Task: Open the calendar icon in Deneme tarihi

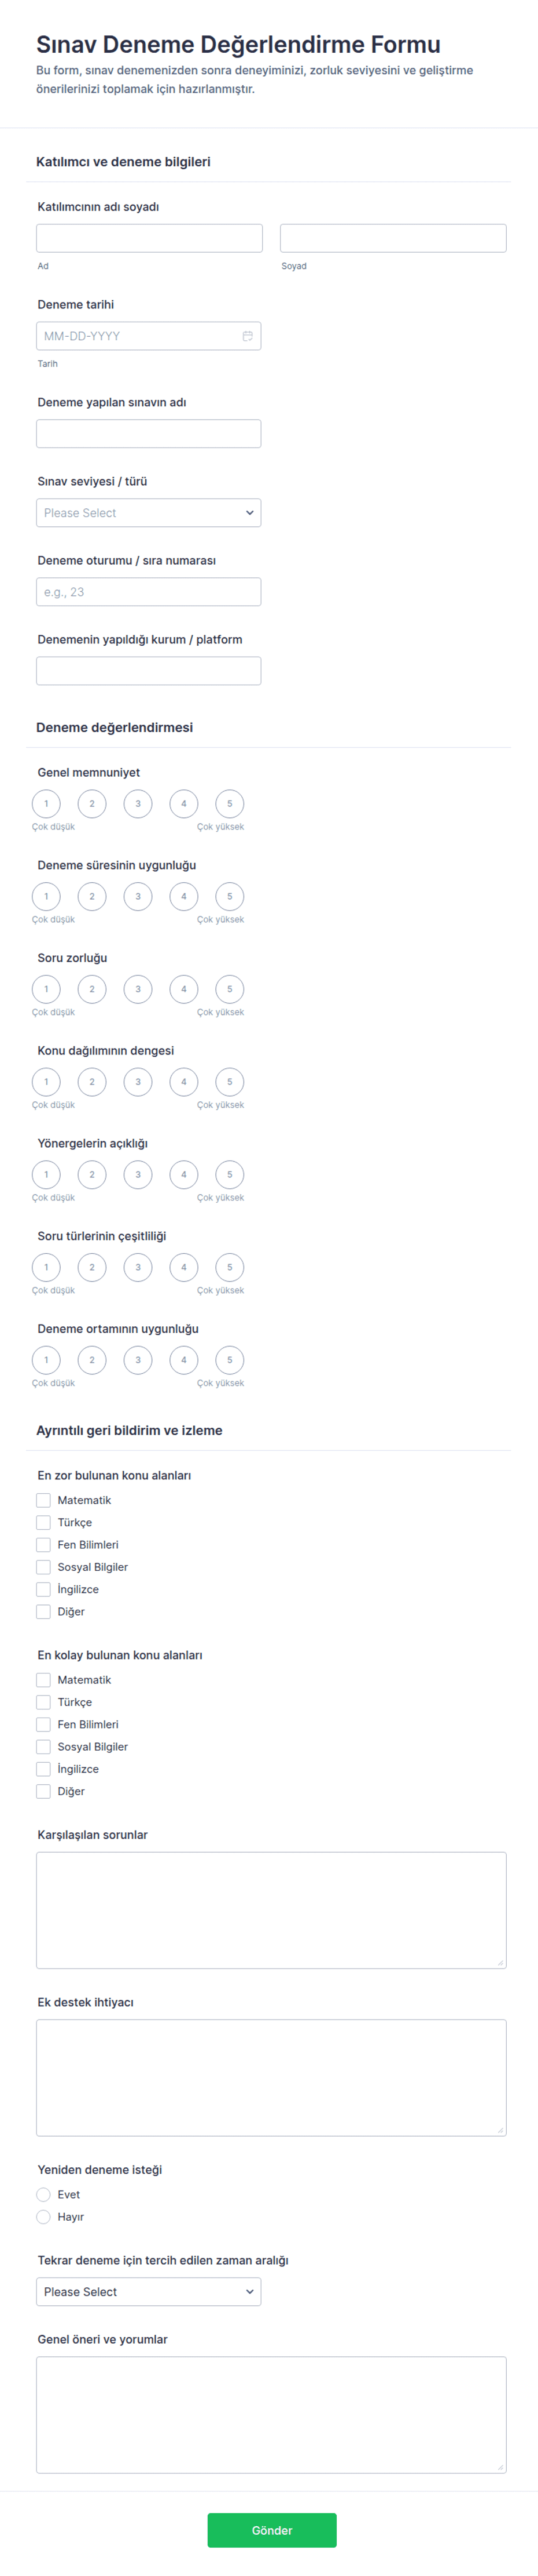Action: click(248, 336)
